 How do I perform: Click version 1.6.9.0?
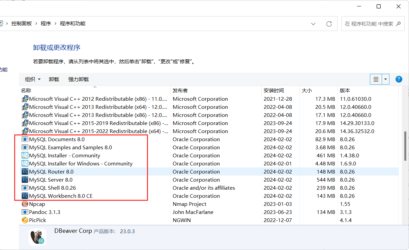(348, 163)
